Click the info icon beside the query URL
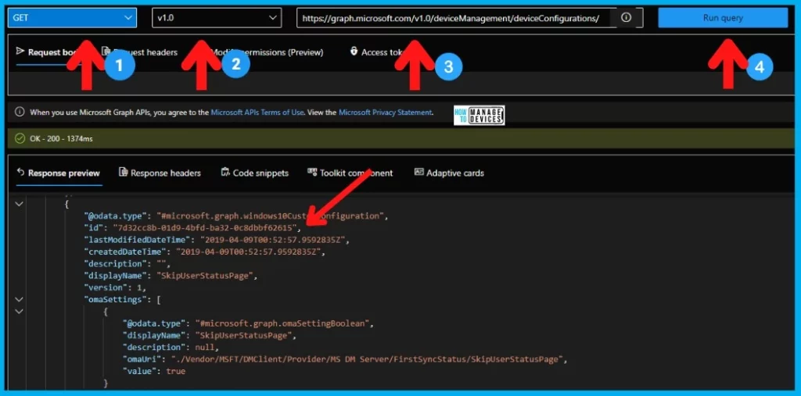 point(627,18)
